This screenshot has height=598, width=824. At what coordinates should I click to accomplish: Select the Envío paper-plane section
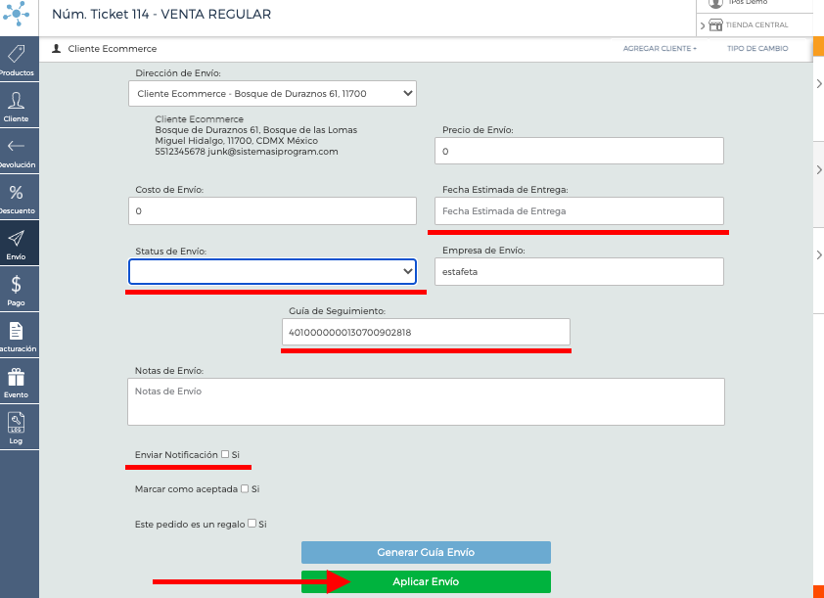coord(19,244)
